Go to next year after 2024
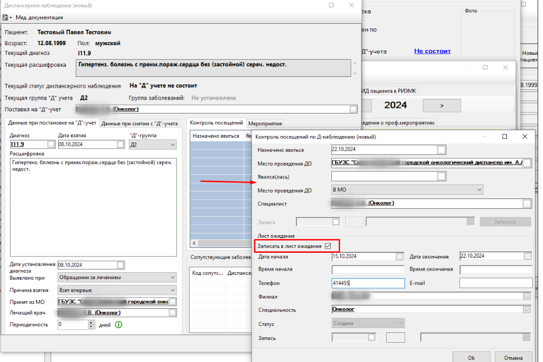Image resolution: width=543 pixels, height=362 pixels. [442, 105]
